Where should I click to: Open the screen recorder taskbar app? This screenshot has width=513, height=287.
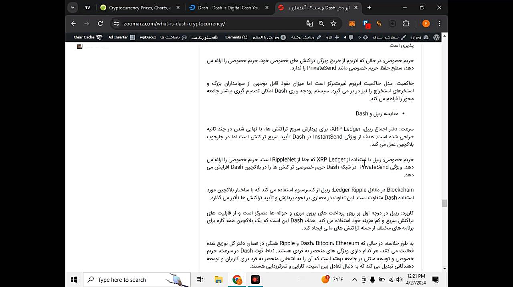[255, 280]
